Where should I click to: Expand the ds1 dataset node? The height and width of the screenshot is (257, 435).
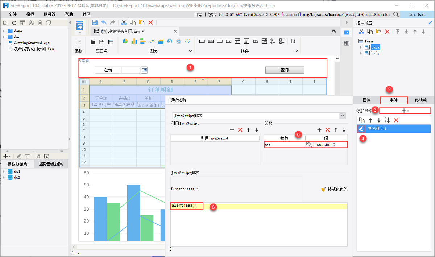(x=4, y=171)
